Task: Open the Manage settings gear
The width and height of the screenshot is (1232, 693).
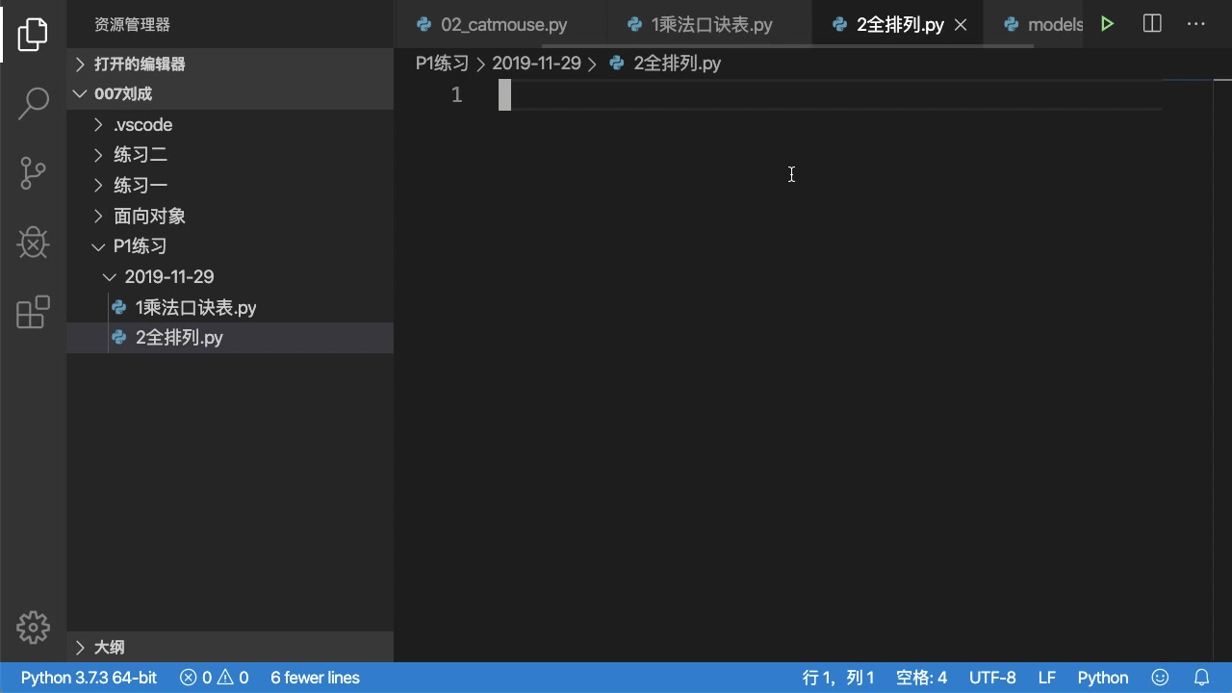Action: point(33,627)
